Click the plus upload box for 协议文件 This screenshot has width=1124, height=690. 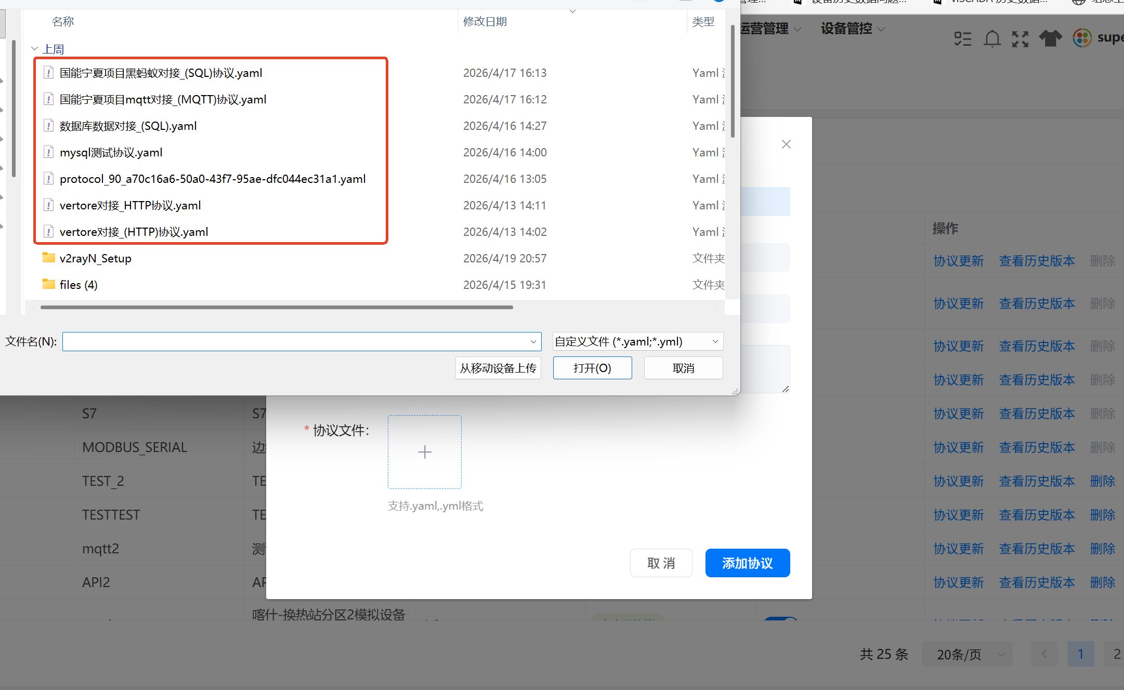point(424,452)
